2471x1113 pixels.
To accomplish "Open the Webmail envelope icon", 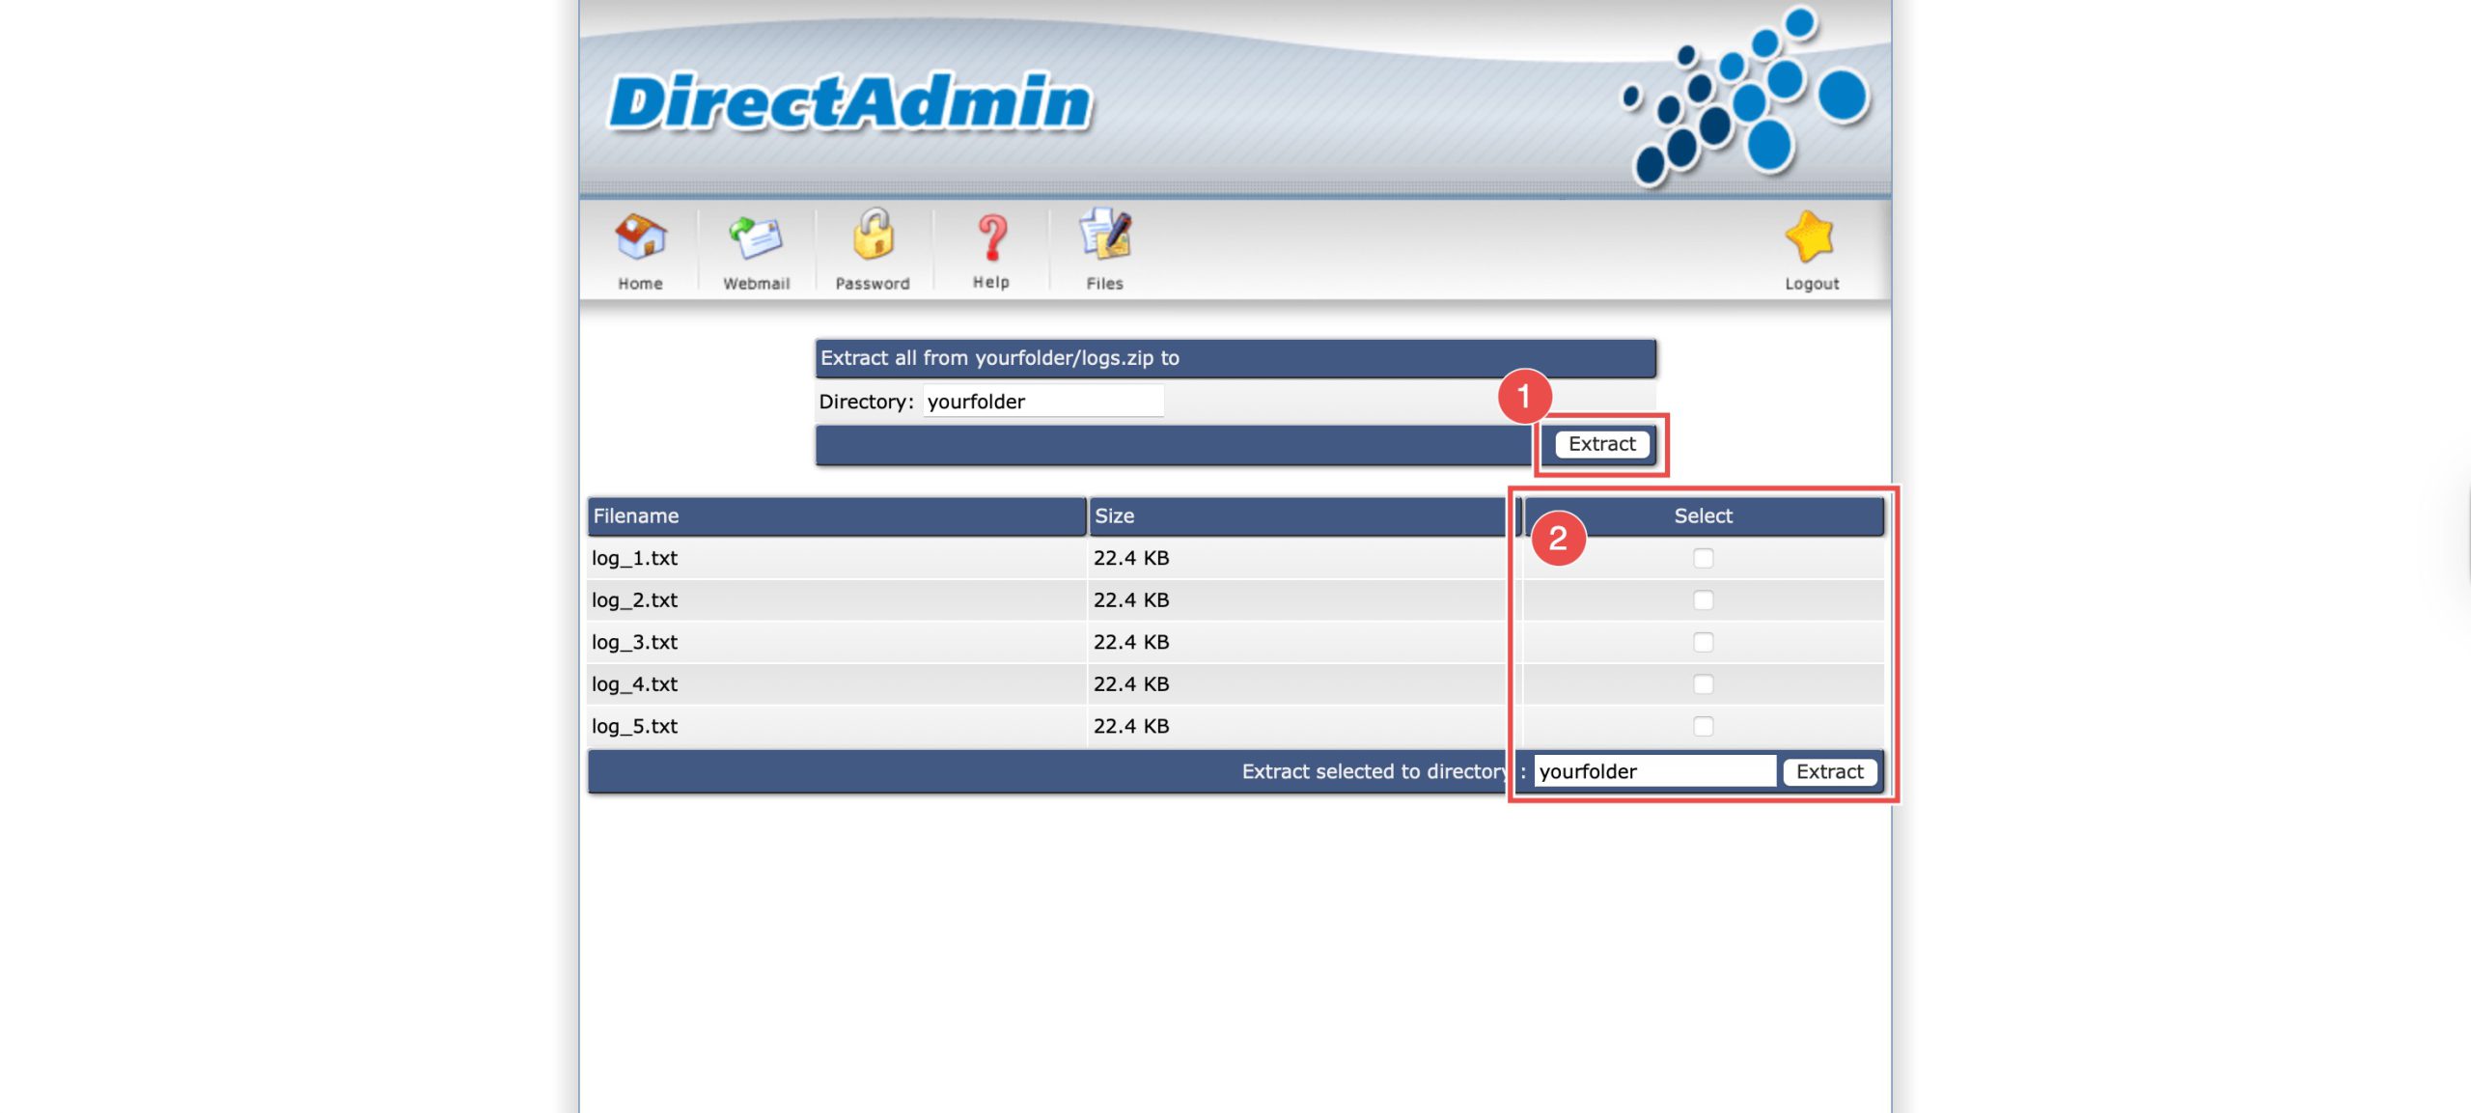I will [x=756, y=237].
